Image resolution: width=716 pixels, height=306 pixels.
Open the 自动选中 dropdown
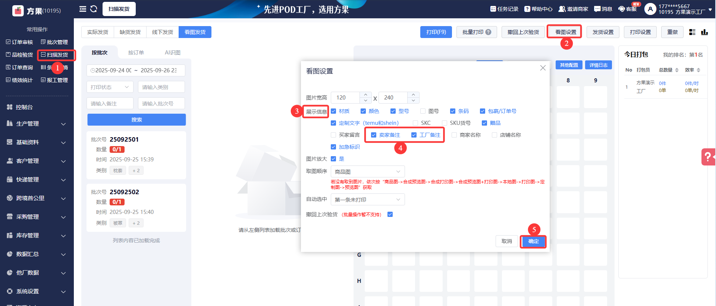(x=368, y=199)
